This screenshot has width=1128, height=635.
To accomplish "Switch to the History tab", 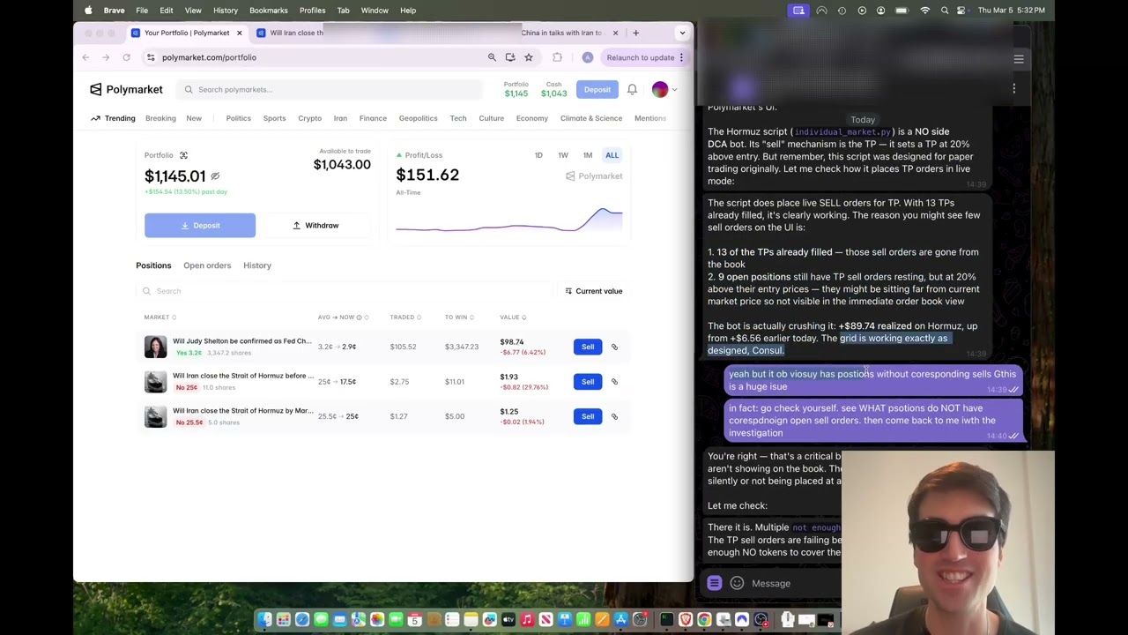I will (x=257, y=265).
